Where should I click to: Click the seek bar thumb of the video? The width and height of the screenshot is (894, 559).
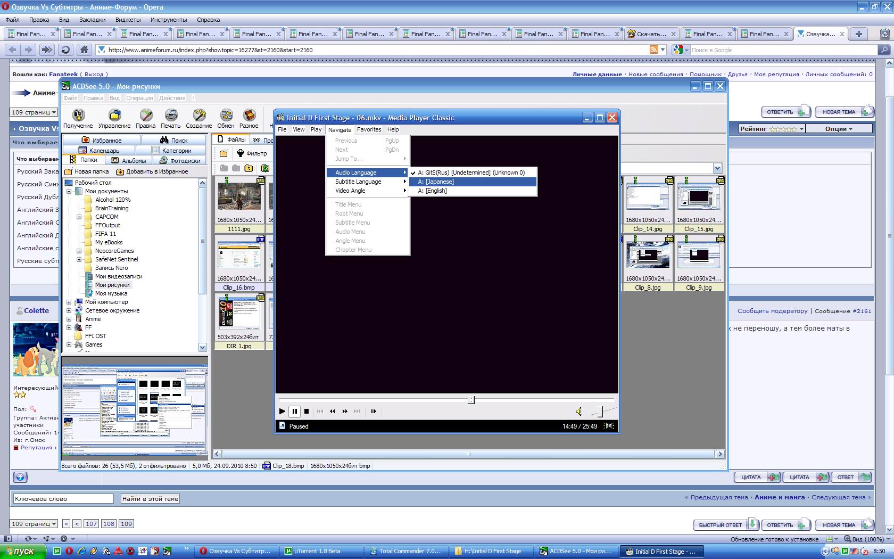pos(471,400)
